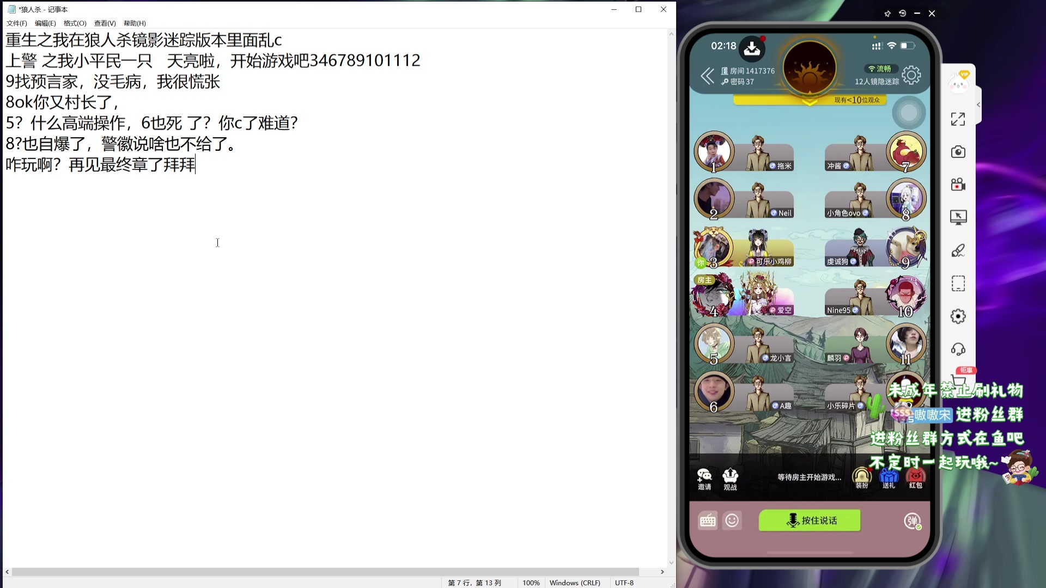Start screen recording with video camera icon
The image size is (1046, 588).
(x=958, y=185)
